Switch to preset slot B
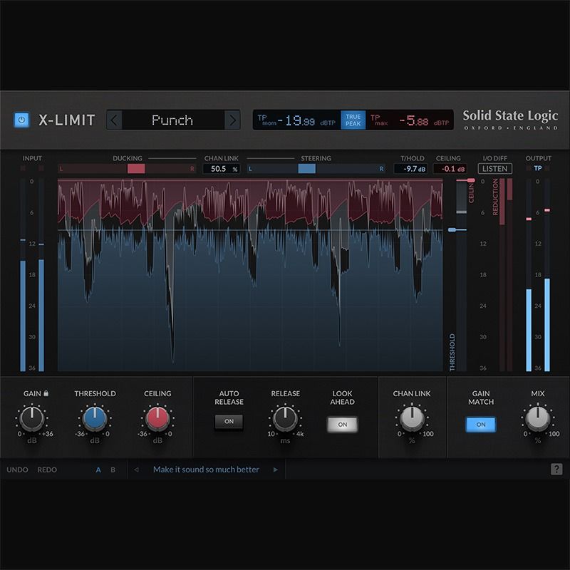 coord(112,470)
